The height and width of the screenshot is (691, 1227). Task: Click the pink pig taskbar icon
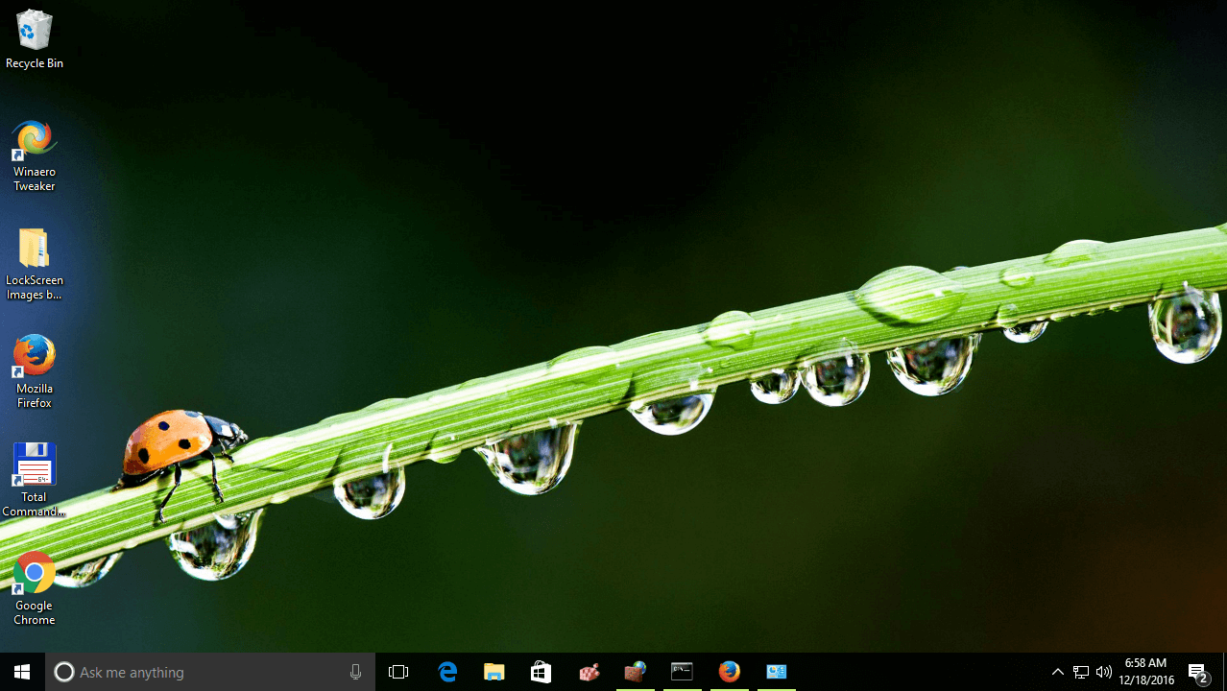pyautogui.click(x=588, y=672)
